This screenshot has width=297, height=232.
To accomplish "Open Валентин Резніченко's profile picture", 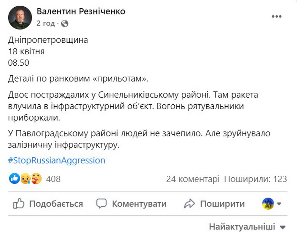I will [x=20, y=18].
